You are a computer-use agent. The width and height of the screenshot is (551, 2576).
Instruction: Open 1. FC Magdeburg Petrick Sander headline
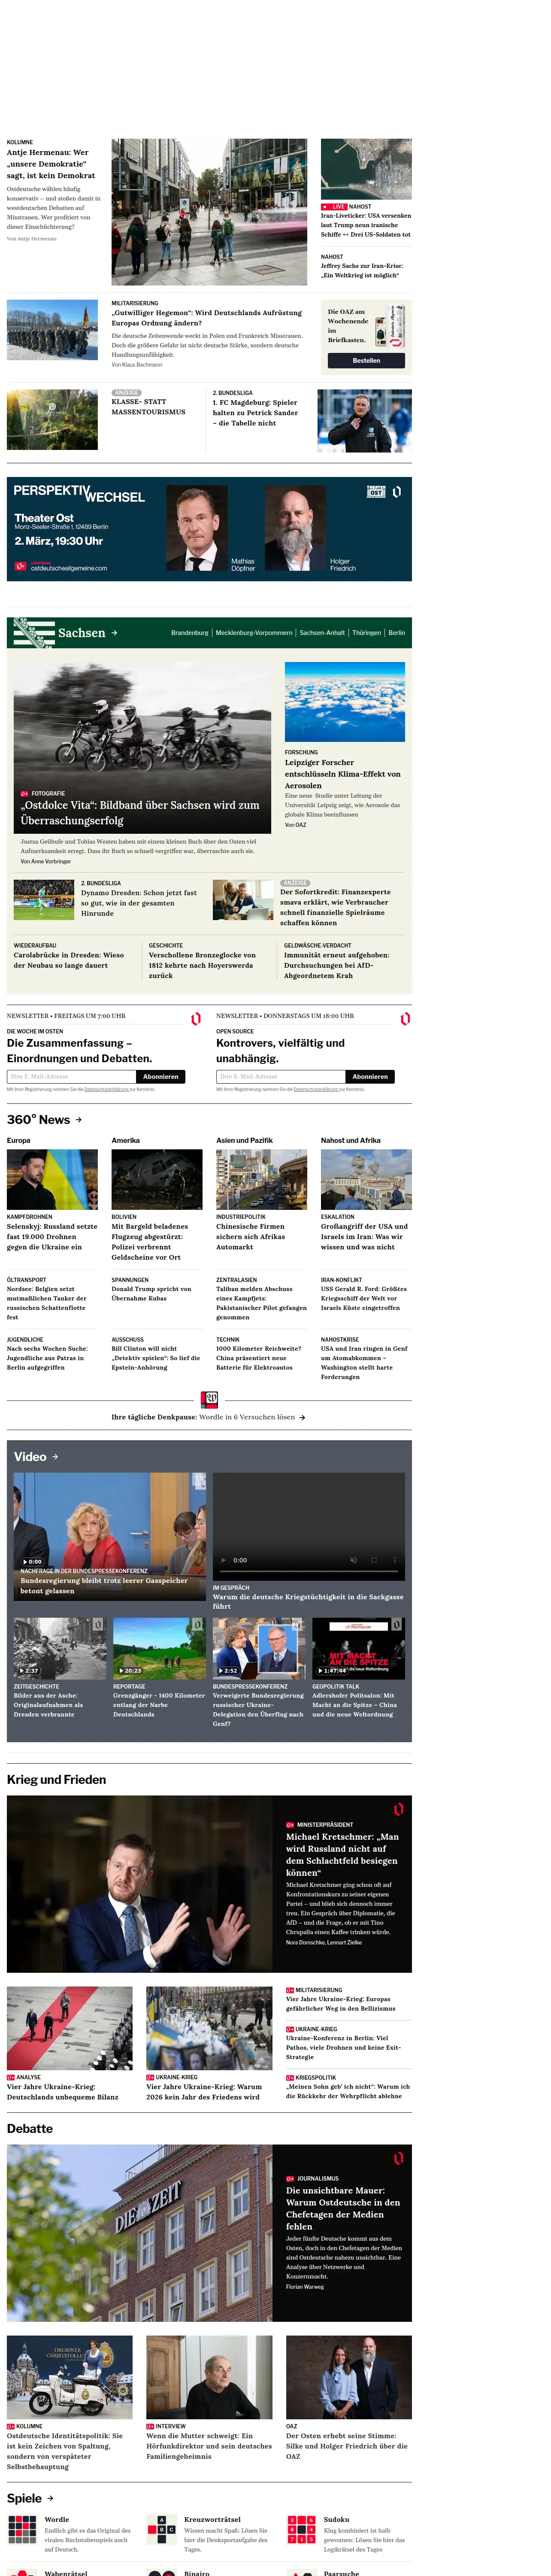(255, 412)
